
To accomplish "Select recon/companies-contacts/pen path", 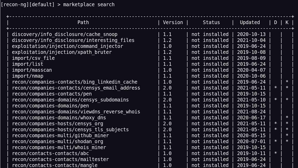I will (x=52, y=94).
